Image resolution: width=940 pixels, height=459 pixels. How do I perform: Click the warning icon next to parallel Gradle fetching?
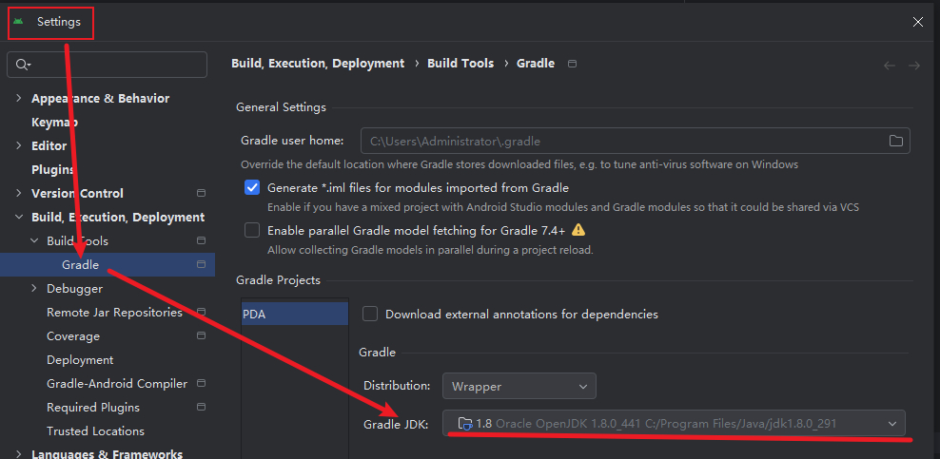578,230
